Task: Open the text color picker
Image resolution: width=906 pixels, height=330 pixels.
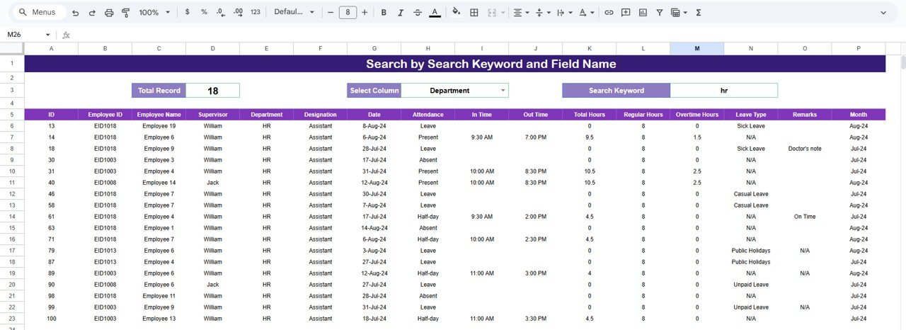Action: [435, 12]
